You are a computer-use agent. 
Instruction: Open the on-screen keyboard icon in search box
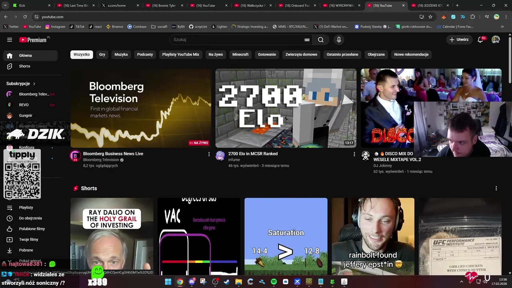307,40
